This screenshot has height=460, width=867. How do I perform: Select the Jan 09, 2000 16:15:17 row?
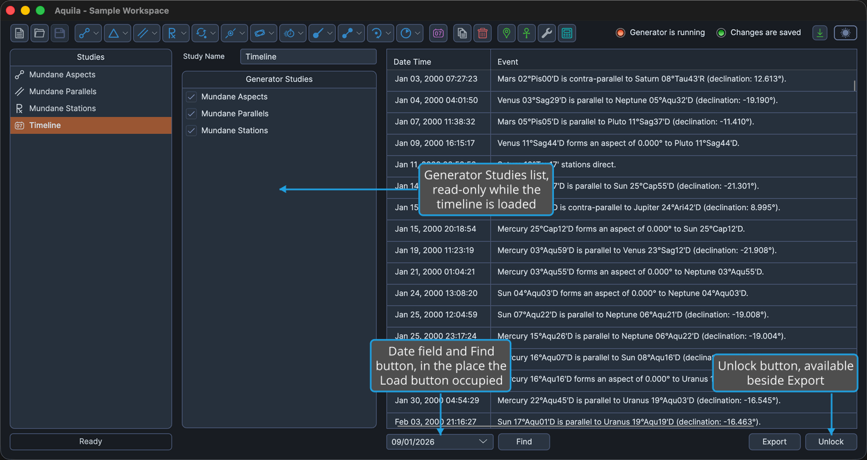(x=622, y=143)
